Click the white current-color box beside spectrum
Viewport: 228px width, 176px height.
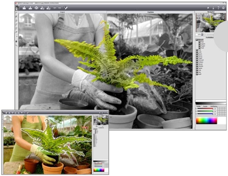pyautogui.click(x=222, y=121)
